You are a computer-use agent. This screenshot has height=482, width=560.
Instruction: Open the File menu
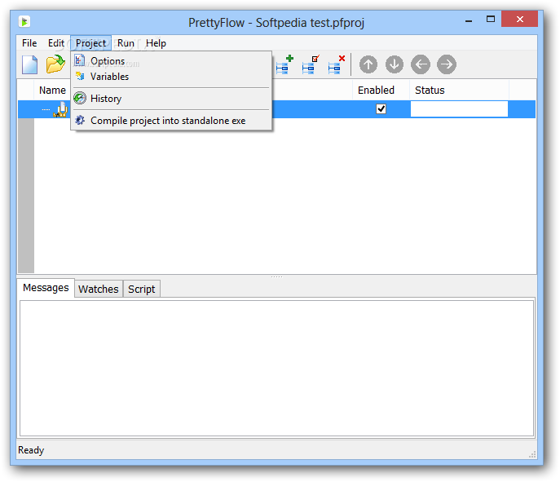click(29, 43)
